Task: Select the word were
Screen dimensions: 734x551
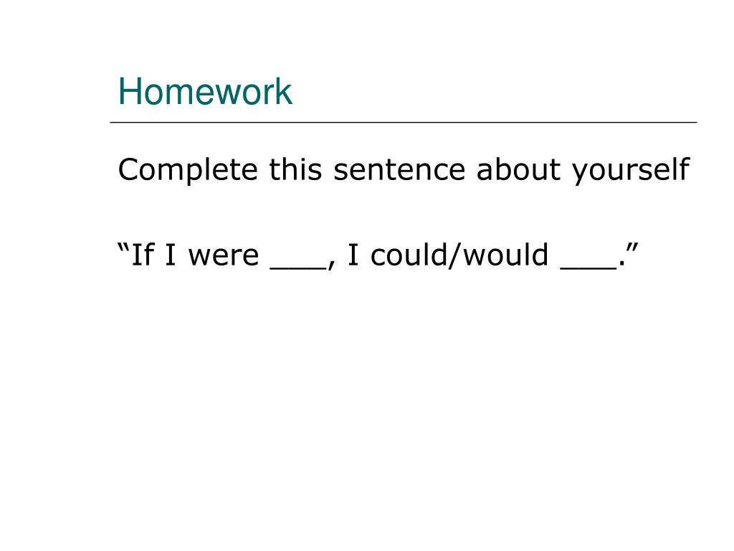Action: [224, 256]
